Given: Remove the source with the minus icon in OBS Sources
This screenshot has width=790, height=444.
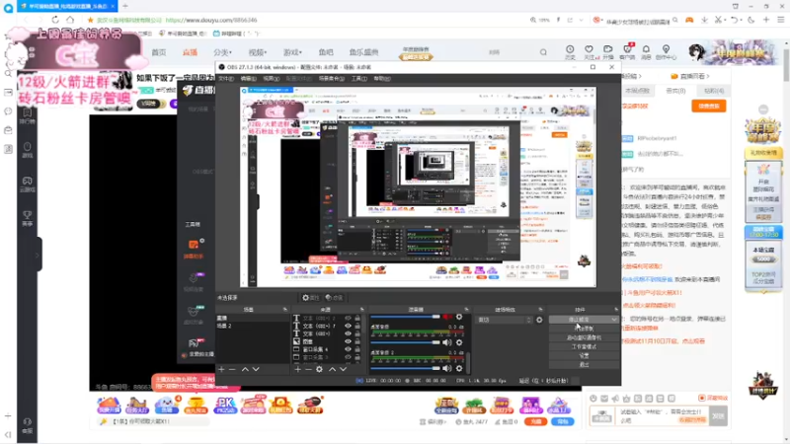Looking at the screenshot, I should [308, 369].
